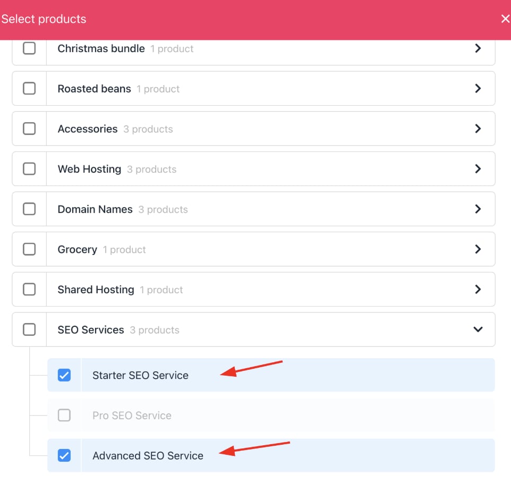
Task: Click the Domain Names label
Action: coord(95,209)
